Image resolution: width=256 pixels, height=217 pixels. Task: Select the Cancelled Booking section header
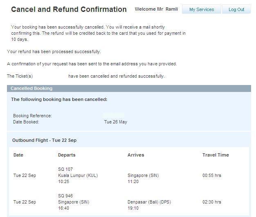pyautogui.click(x=129, y=88)
